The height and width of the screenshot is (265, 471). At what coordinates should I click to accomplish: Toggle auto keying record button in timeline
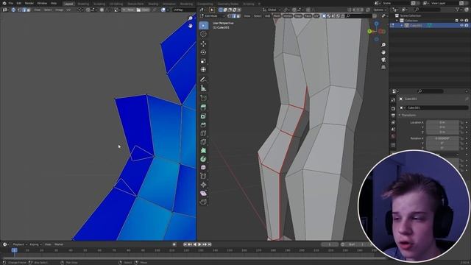coord(174,244)
